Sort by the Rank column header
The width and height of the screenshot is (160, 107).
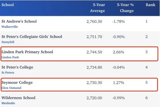click(x=150, y=5)
